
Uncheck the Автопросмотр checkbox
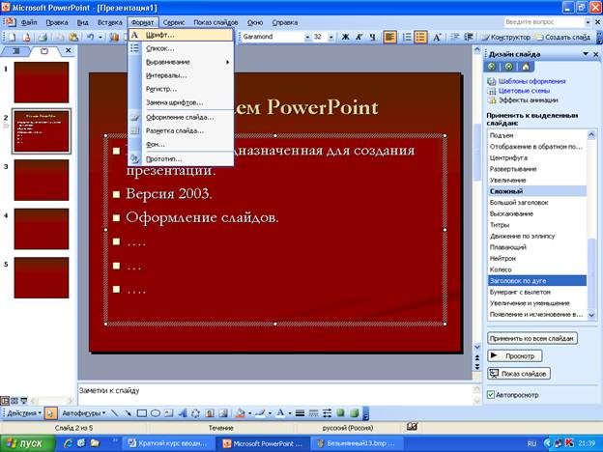[491, 395]
